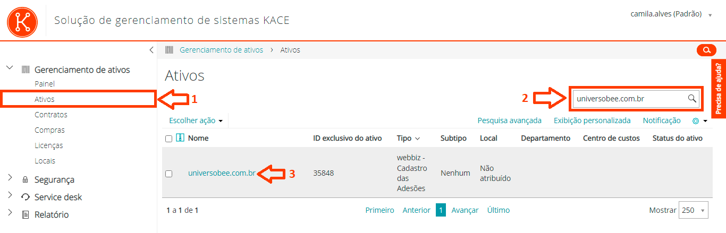The height and width of the screenshot is (233, 726).
Task: Tick the select-all checkbox in table header
Action: tap(168, 139)
